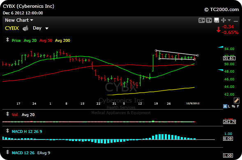Click the drawing tools pencil icon
The height and width of the screenshot is (160, 242).
click(x=237, y=101)
